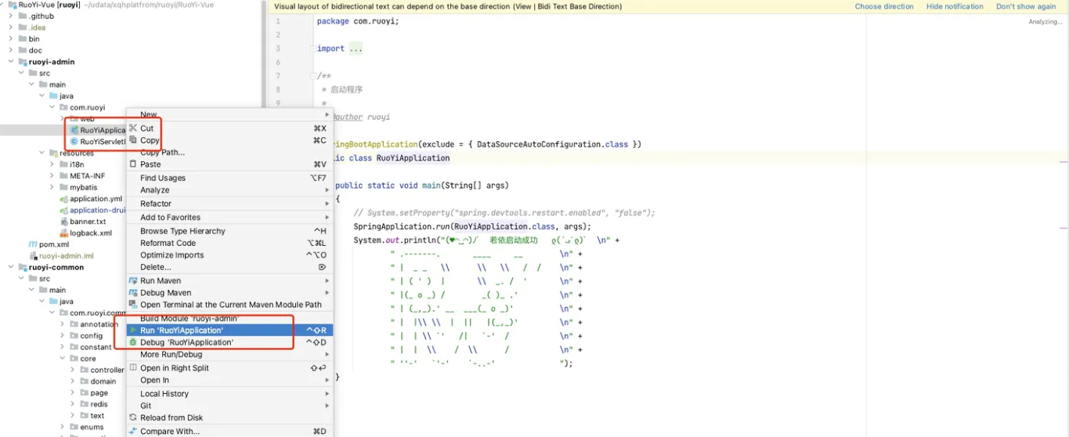Image resolution: width=1069 pixels, height=437 pixels.
Task: Expand the doc folder
Action: (11, 50)
